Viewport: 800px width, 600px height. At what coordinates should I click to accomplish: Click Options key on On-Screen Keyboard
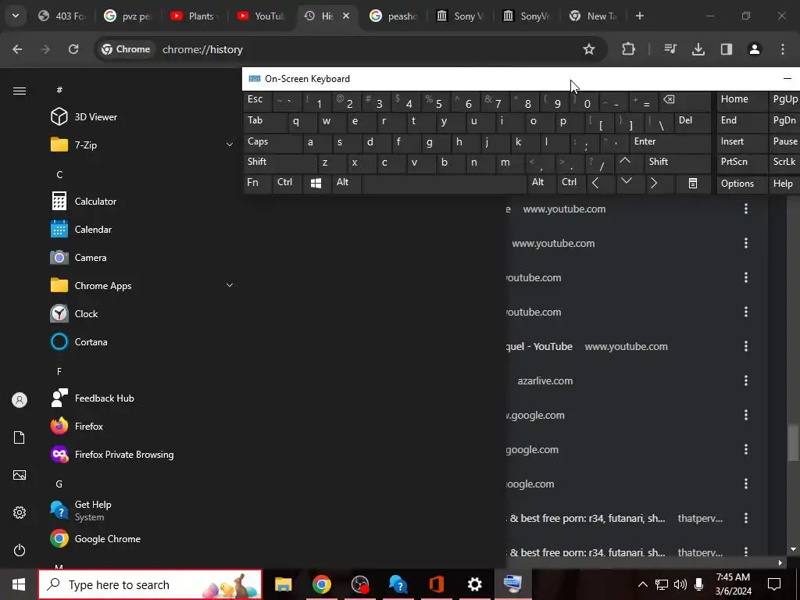741,184
